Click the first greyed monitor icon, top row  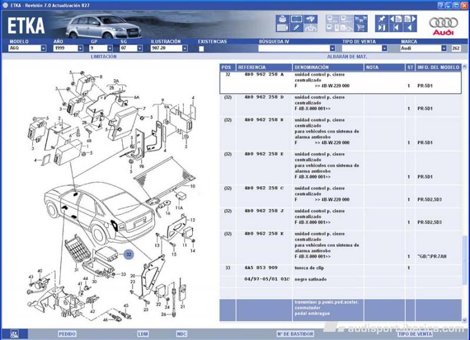333,19
